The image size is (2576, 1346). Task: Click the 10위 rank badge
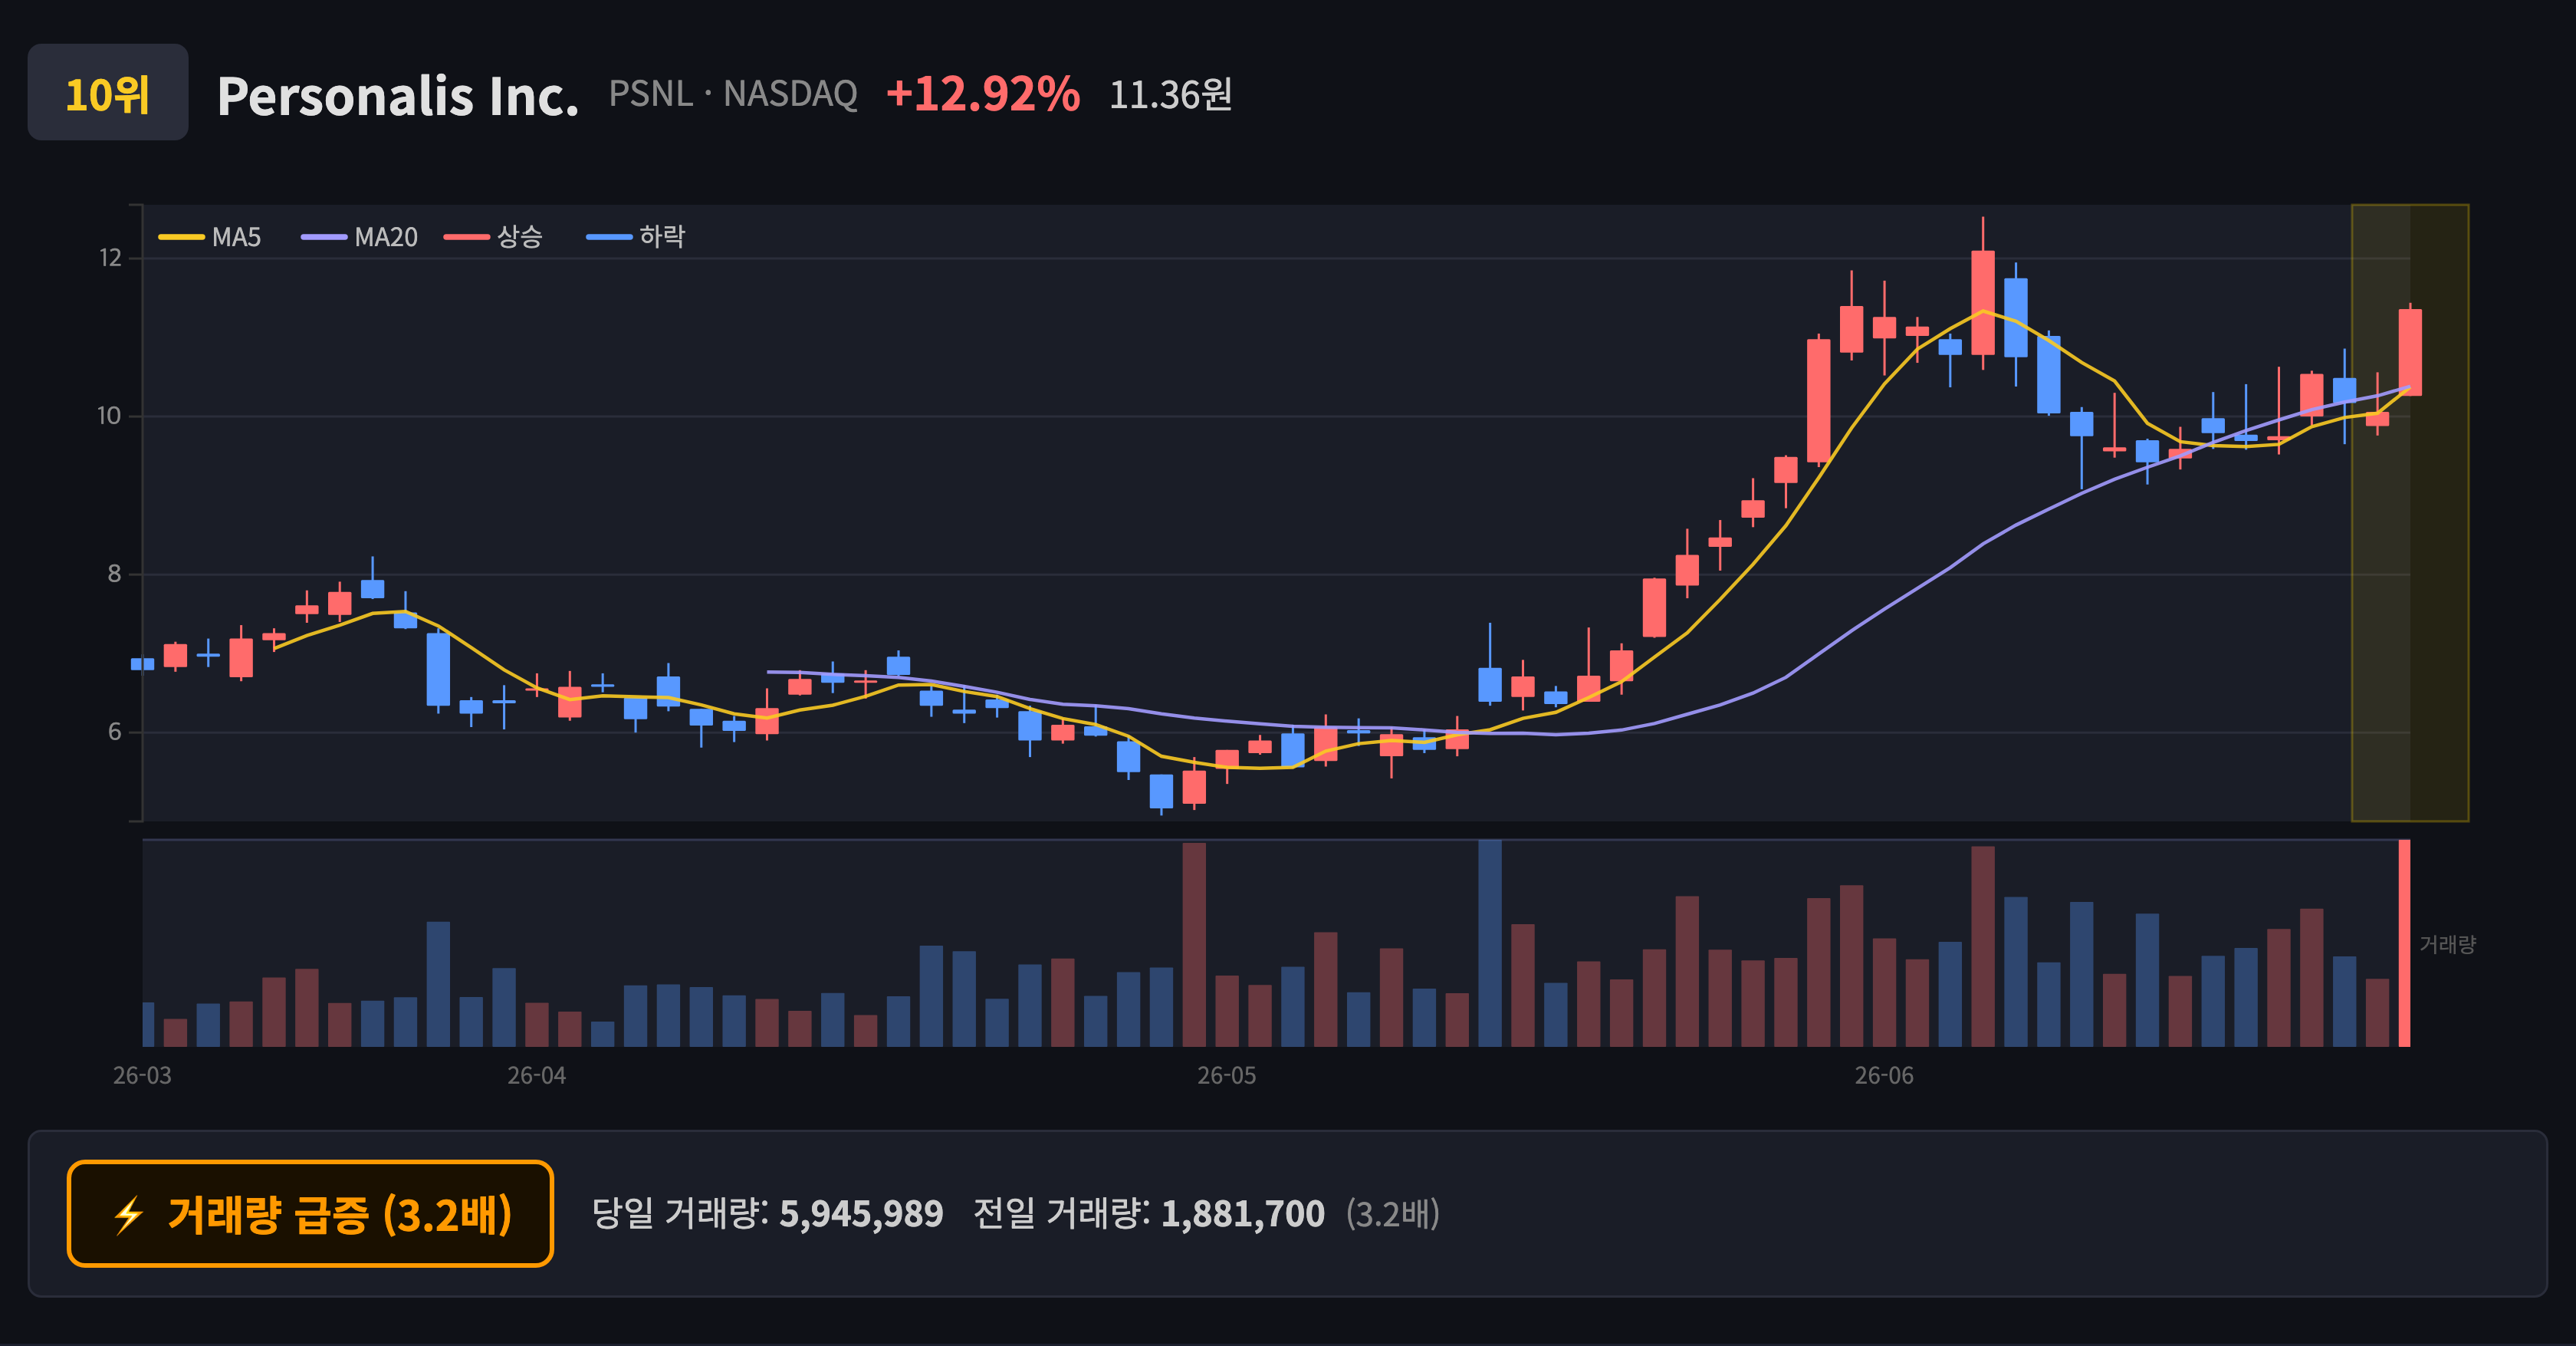point(108,93)
